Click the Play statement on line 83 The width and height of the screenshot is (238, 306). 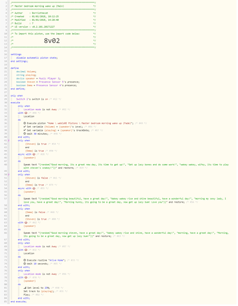[x=27, y=296]
